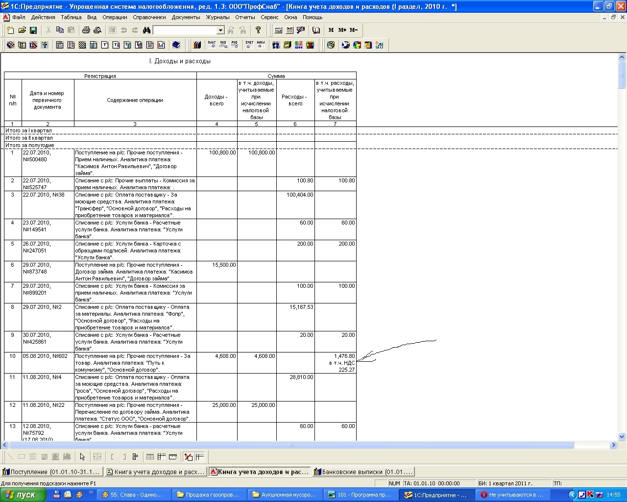Open the Отчеты menu

245,17
